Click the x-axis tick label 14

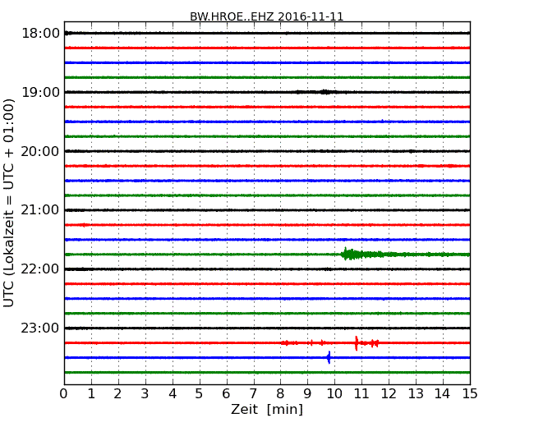(x=442, y=393)
